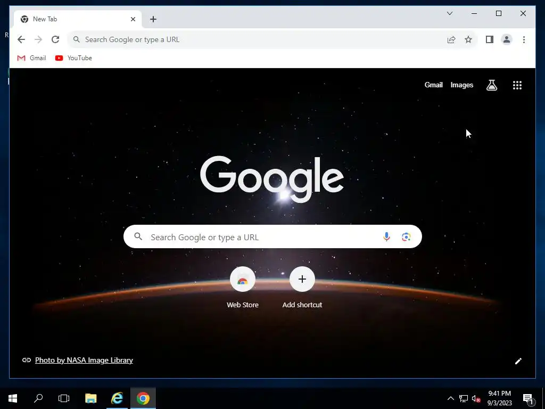545x409 pixels.
Task: Start voice search with microphone icon
Action: click(x=386, y=237)
